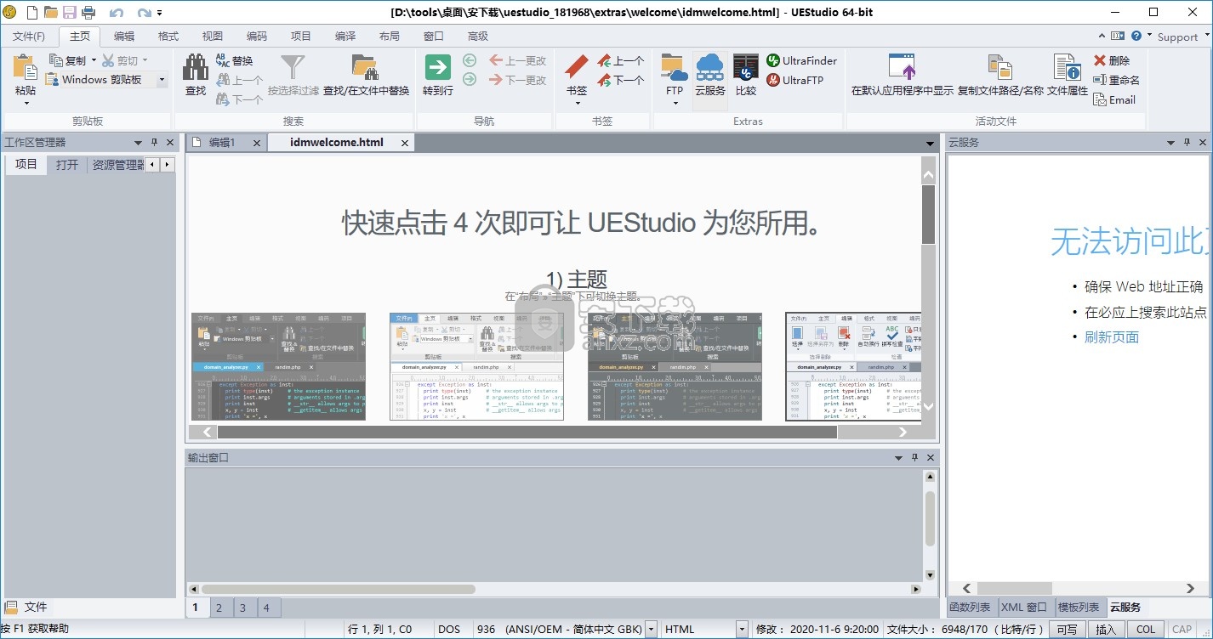Click the 刷新页面 refresh page link

pyautogui.click(x=1111, y=337)
